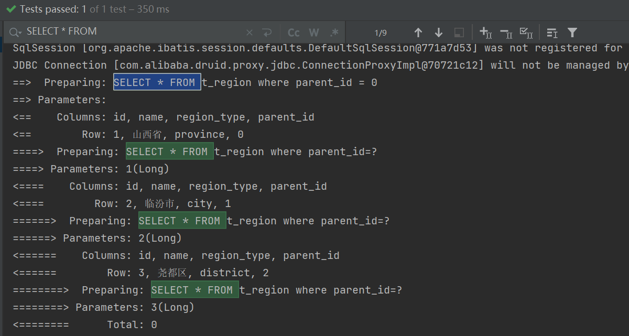The height and width of the screenshot is (336, 629).
Task: Toggle the new-line search option arrow
Action: click(267, 32)
